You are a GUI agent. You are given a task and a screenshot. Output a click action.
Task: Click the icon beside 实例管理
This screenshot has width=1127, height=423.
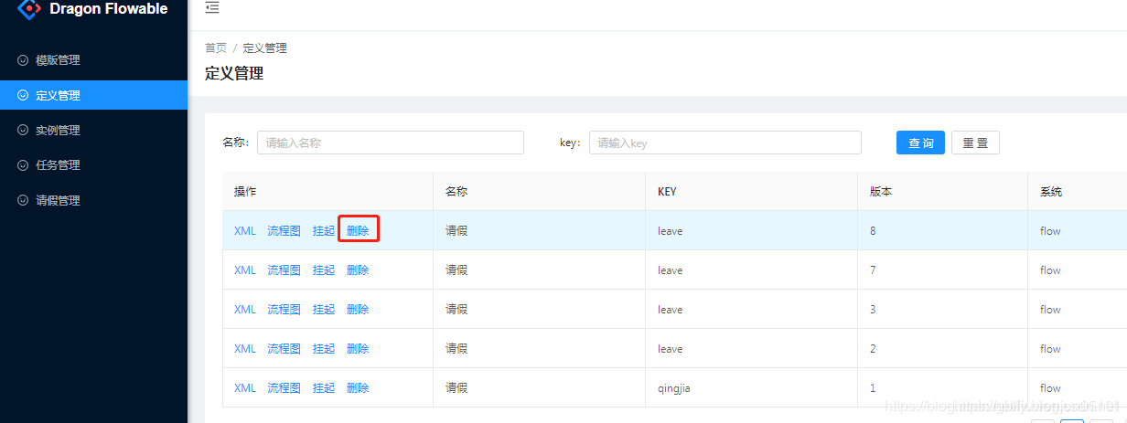tap(23, 131)
